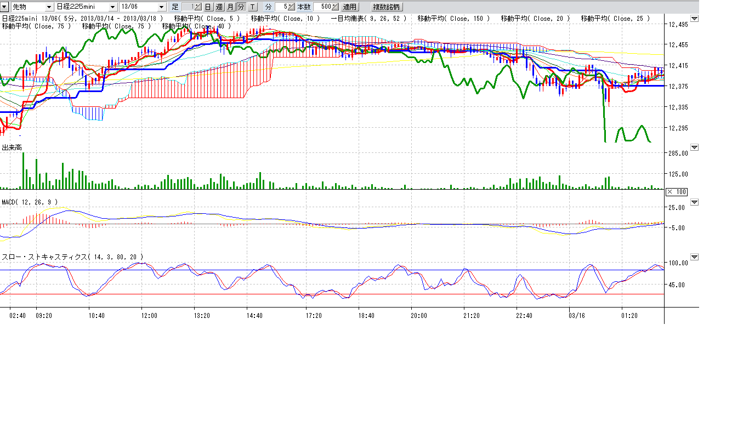Viewport: 749px width, 421px height.
Task: Select the minute 分 bar interval button
Action: 241,7
